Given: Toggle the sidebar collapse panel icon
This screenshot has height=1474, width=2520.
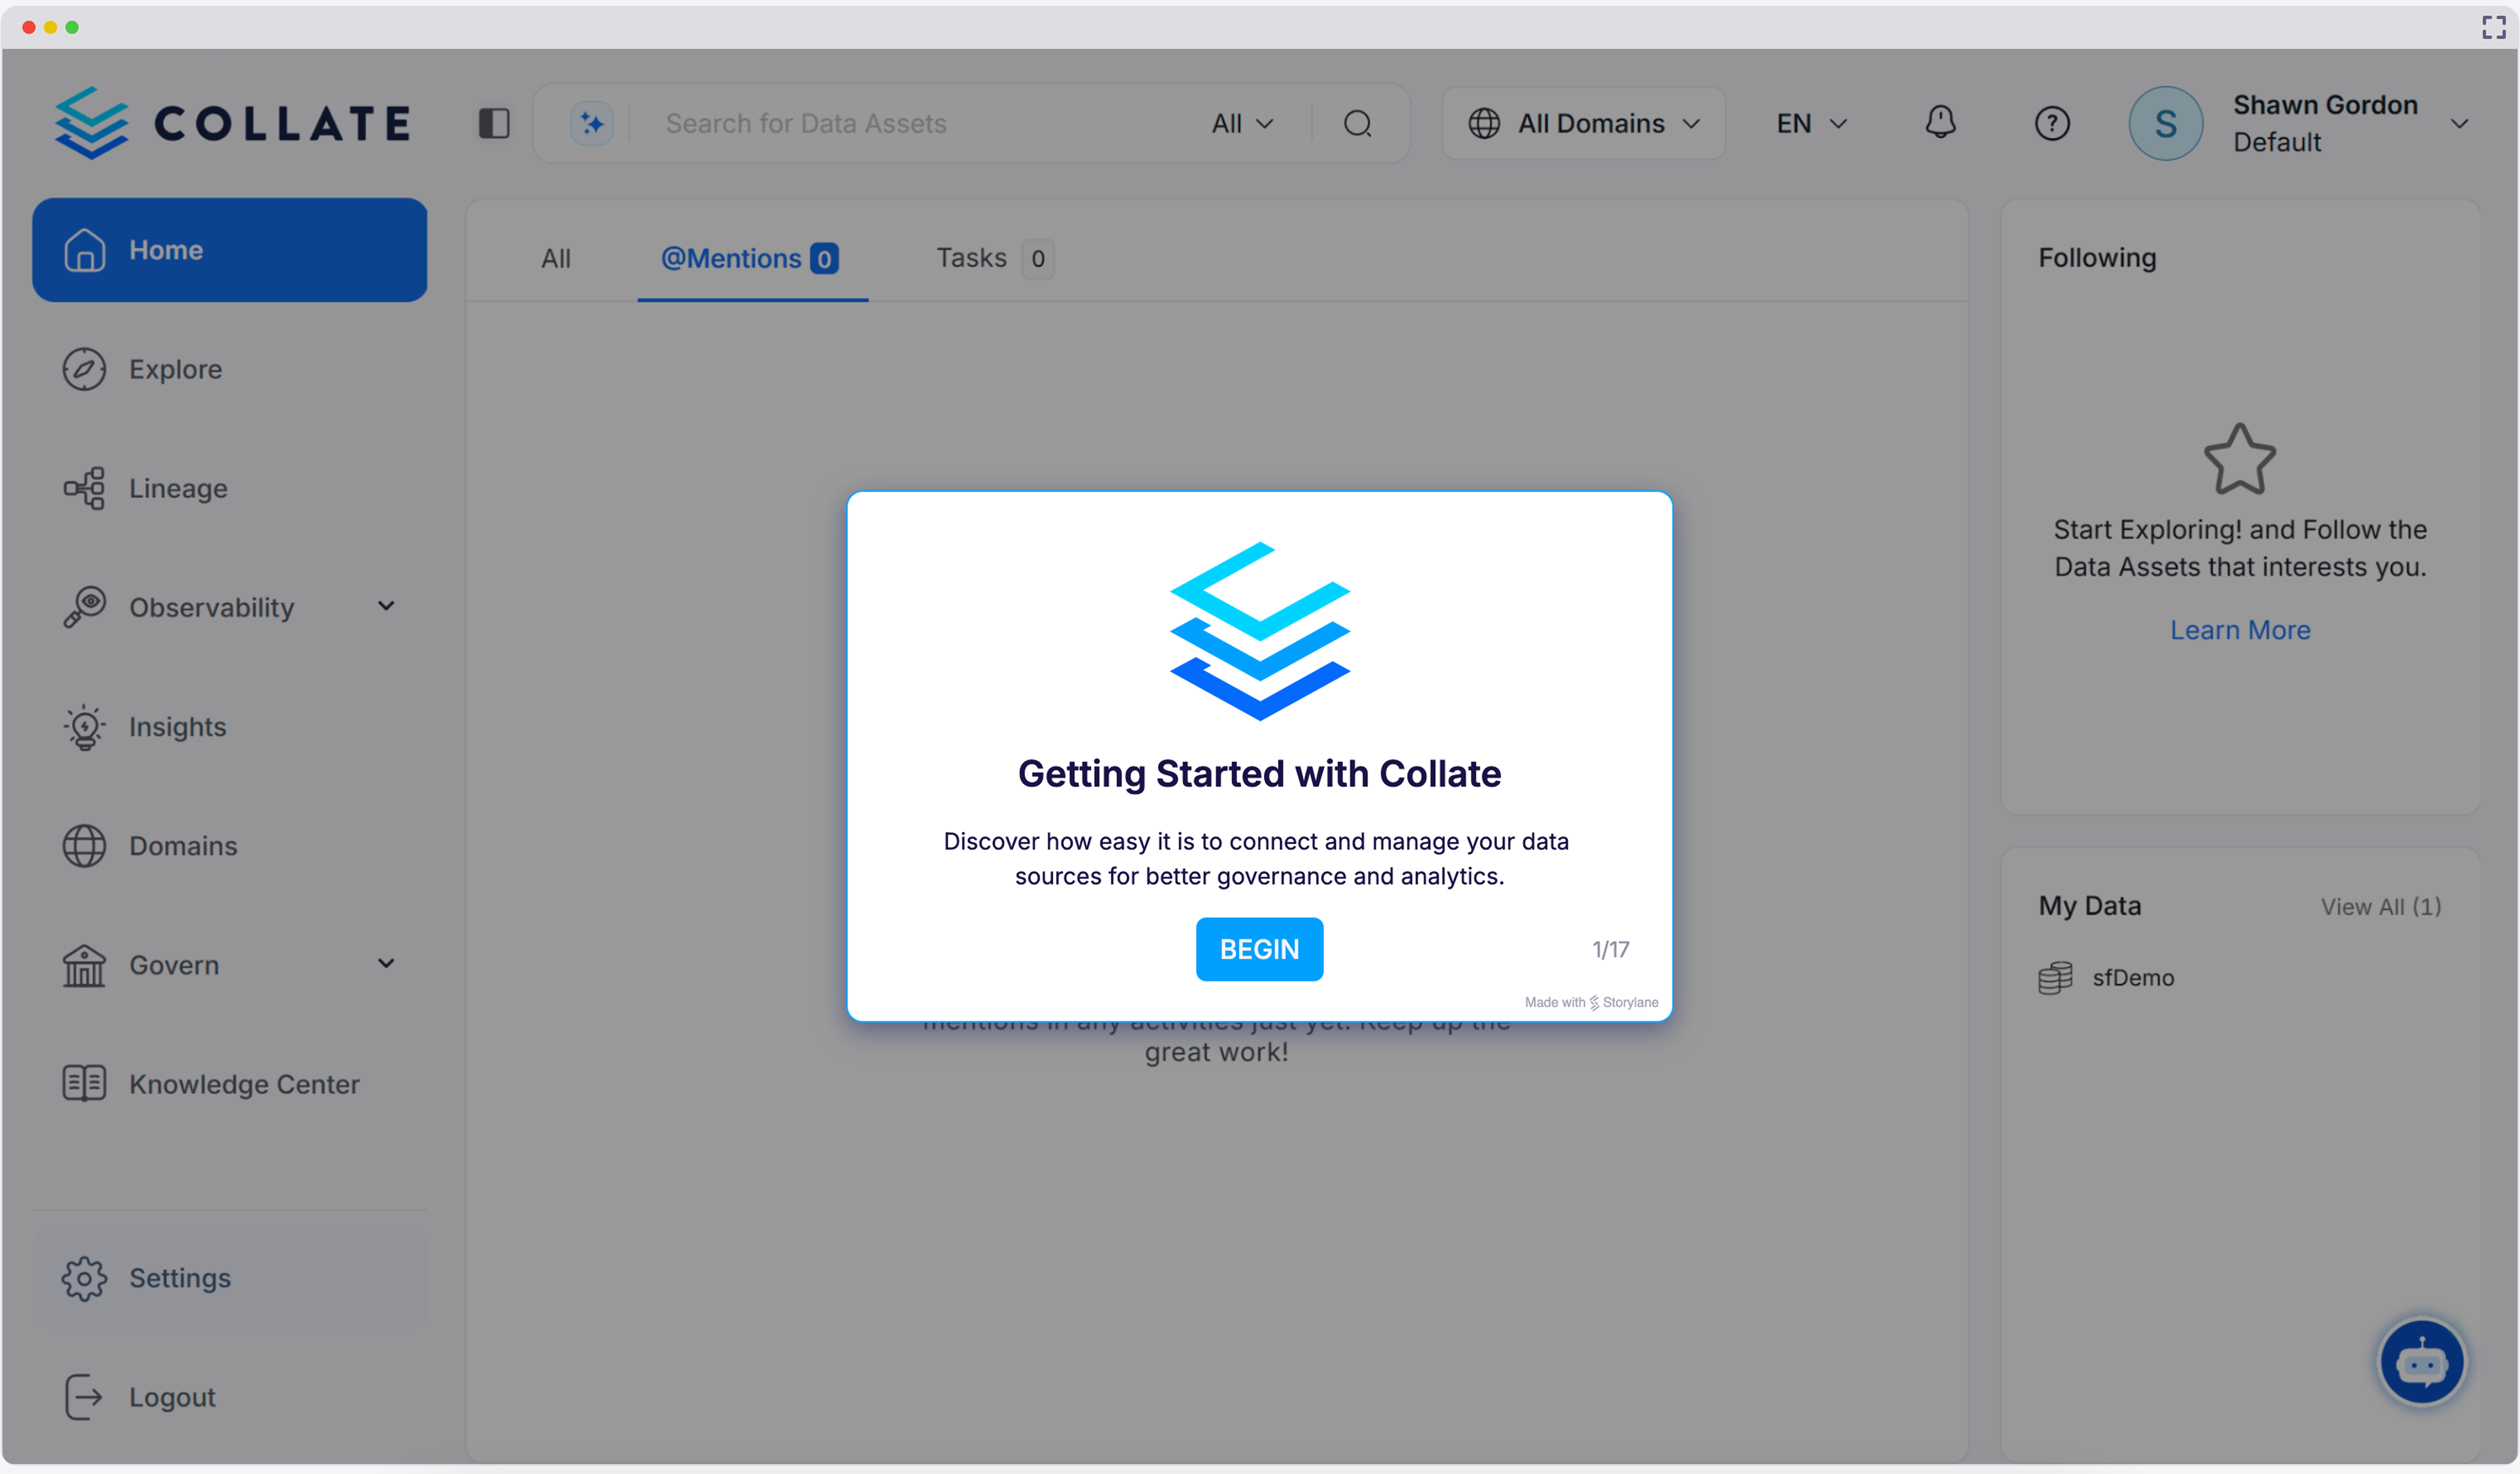Looking at the screenshot, I should (x=493, y=122).
